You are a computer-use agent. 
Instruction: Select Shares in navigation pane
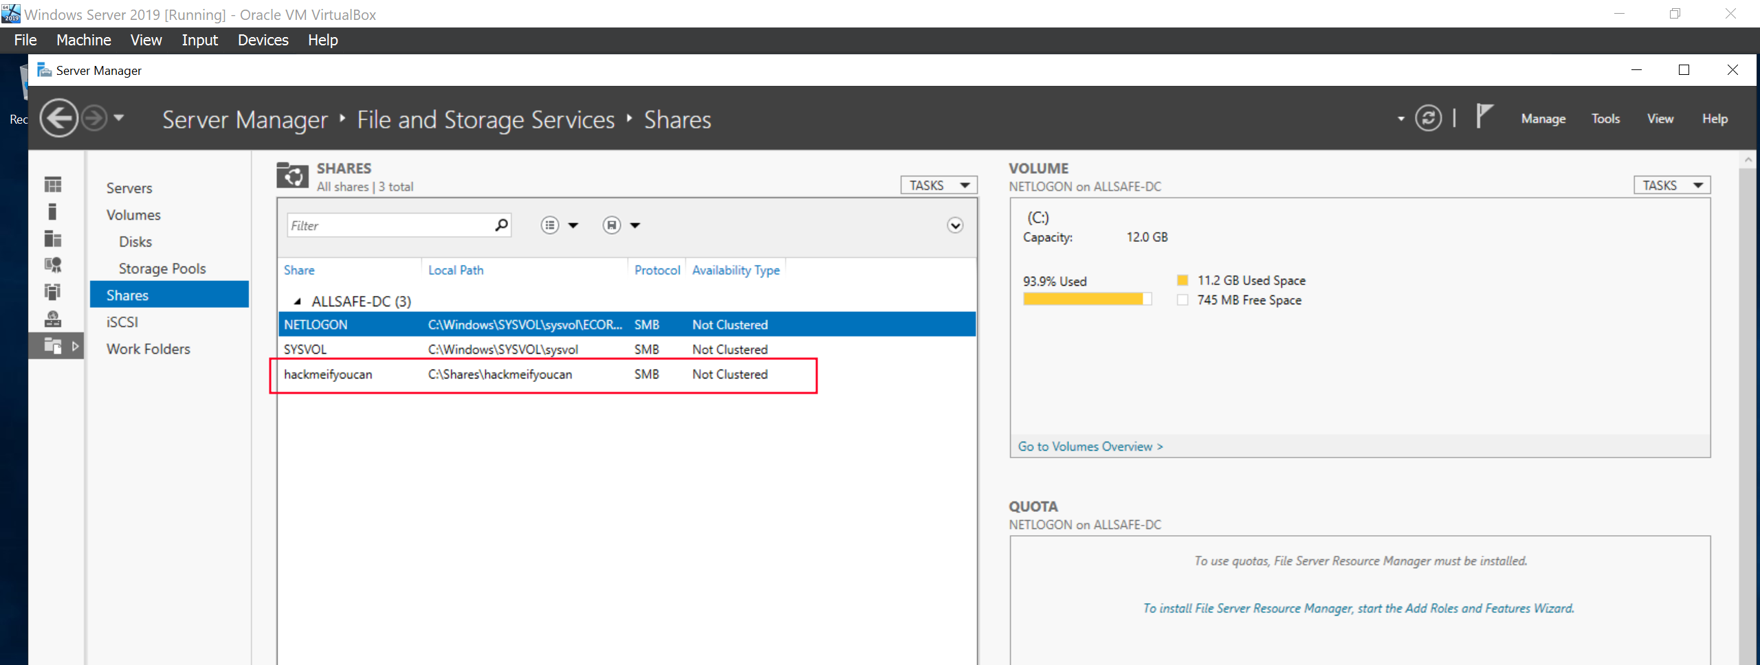(169, 295)
